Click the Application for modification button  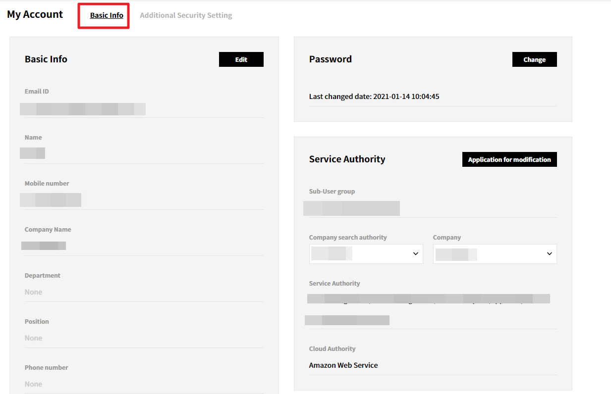(509, 159)
